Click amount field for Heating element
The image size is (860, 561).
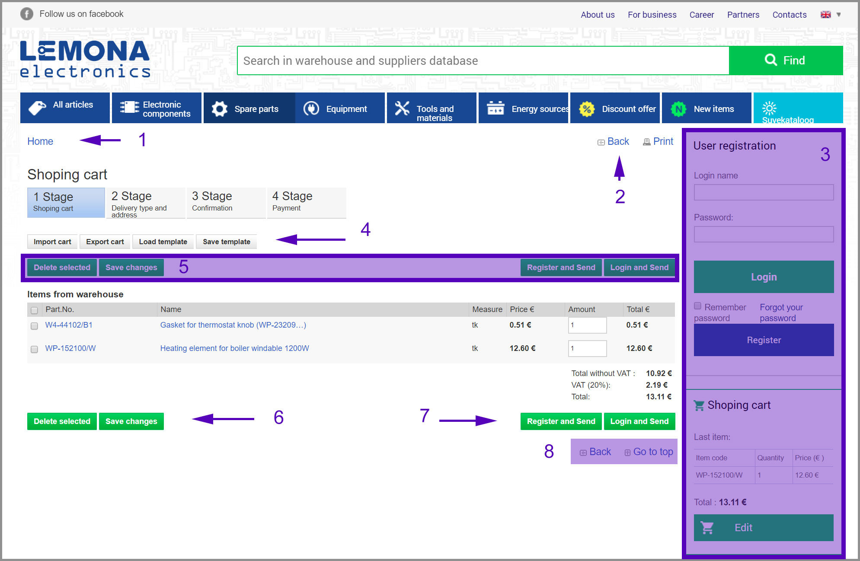coord(587,348)
